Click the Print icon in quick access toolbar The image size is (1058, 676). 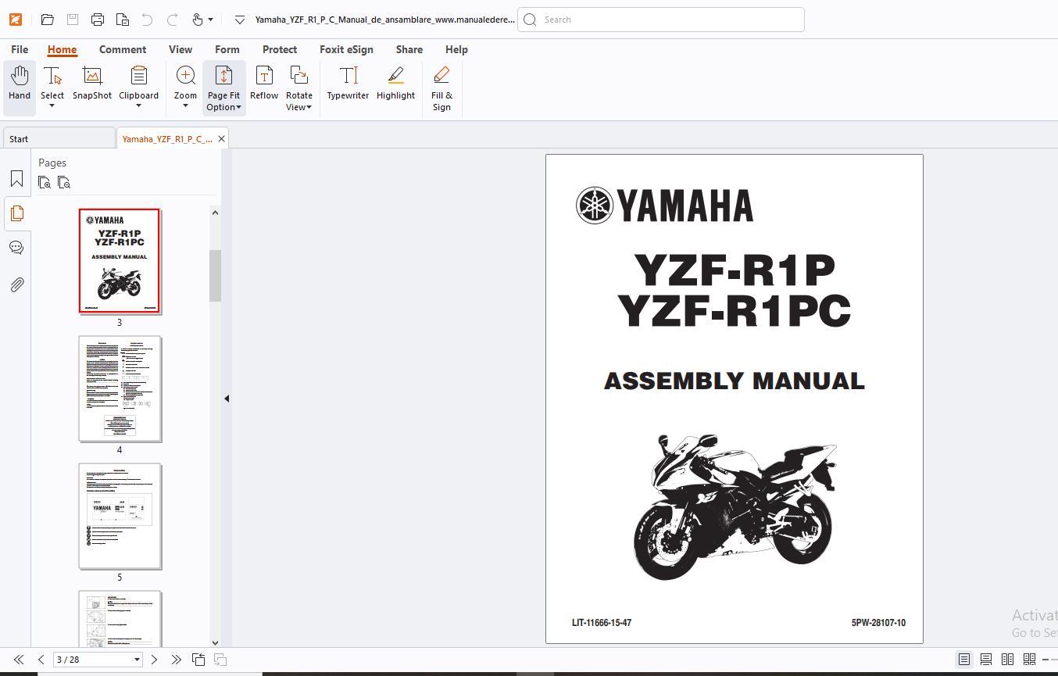pos(98,20)
